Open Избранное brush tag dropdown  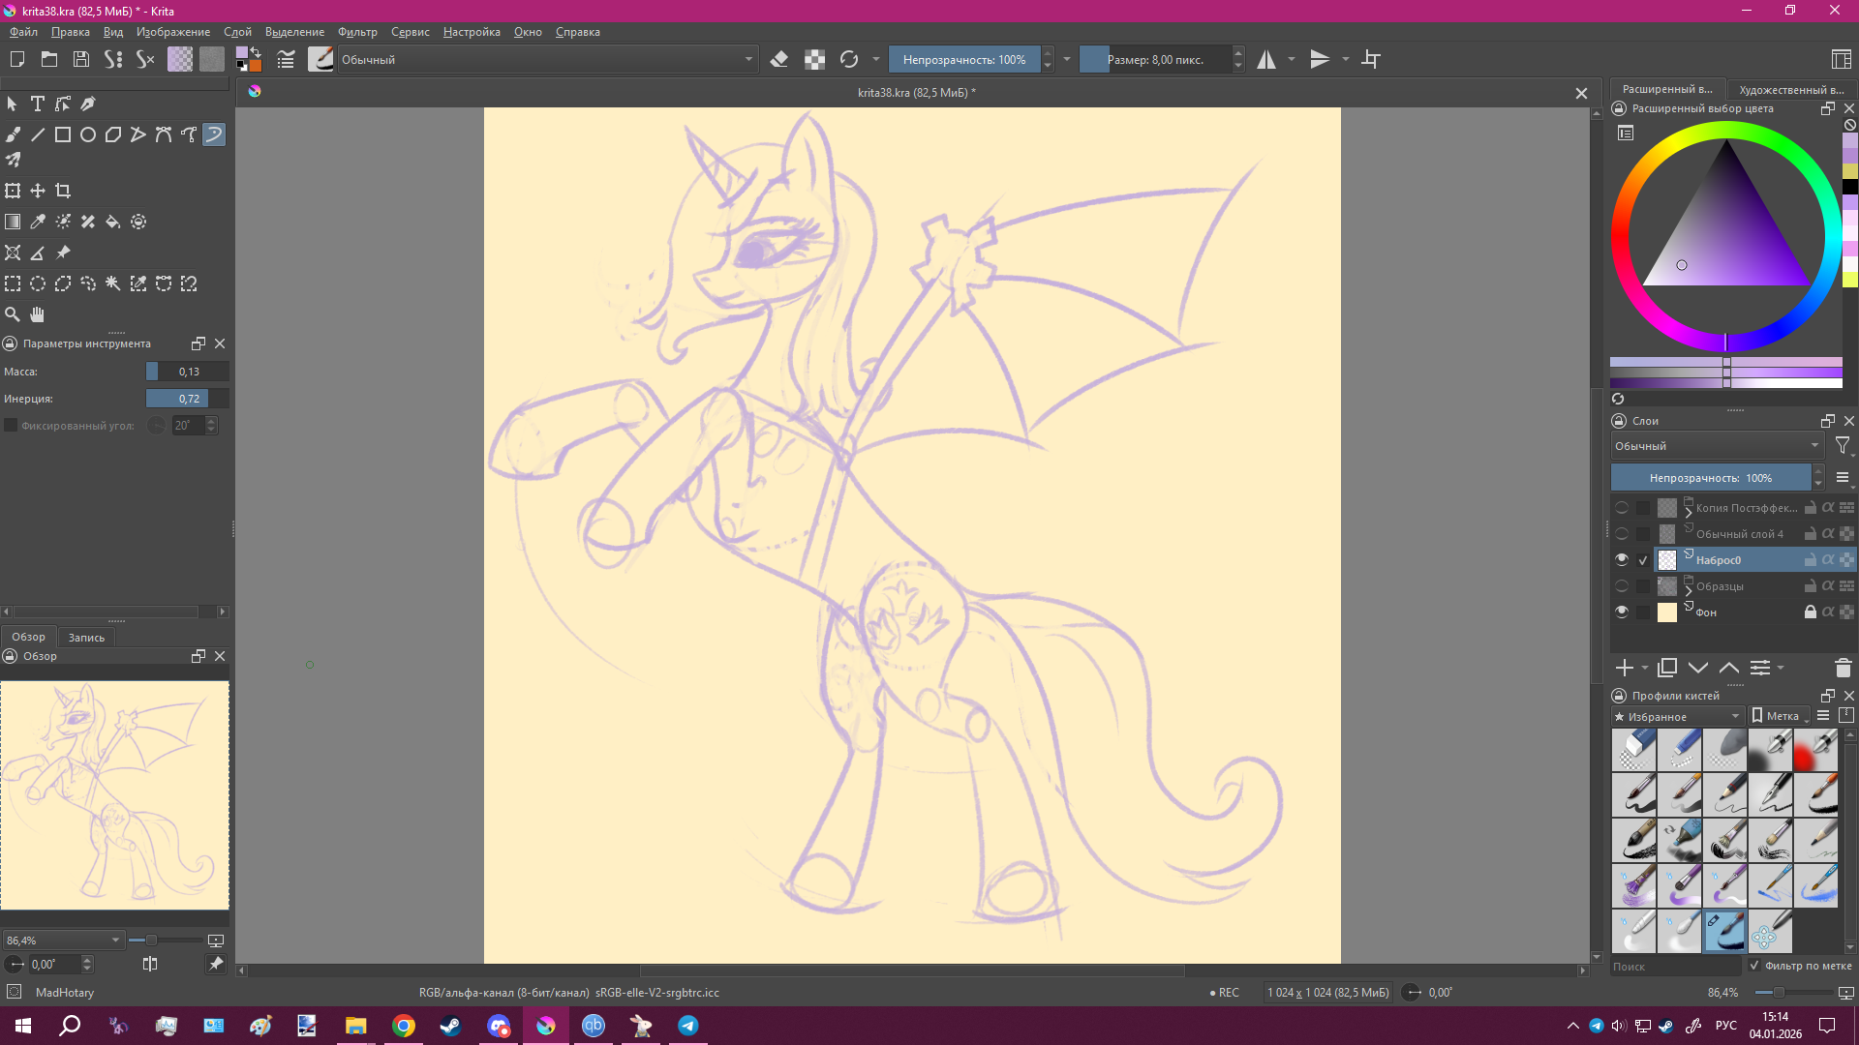(x=1677, y=716)
